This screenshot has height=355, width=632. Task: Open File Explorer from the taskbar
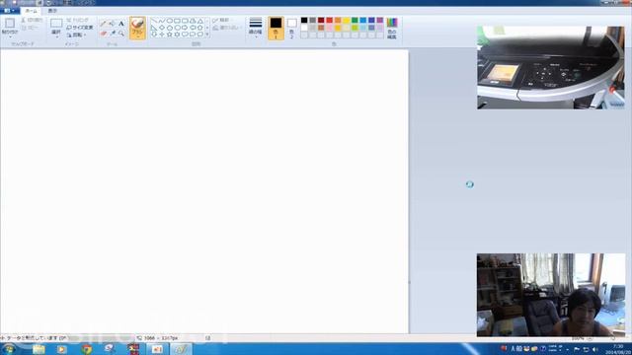[39, 349]
